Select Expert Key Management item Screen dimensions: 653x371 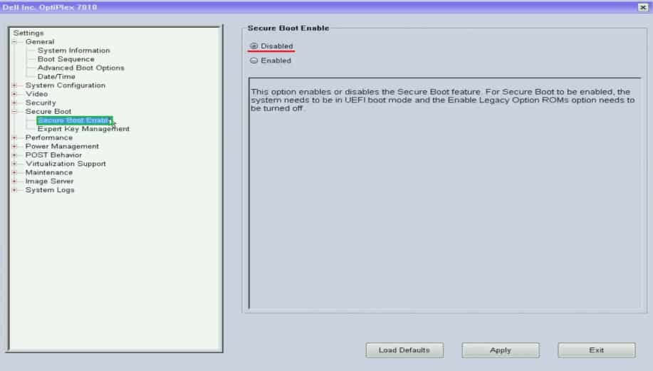tap(83, 129)
